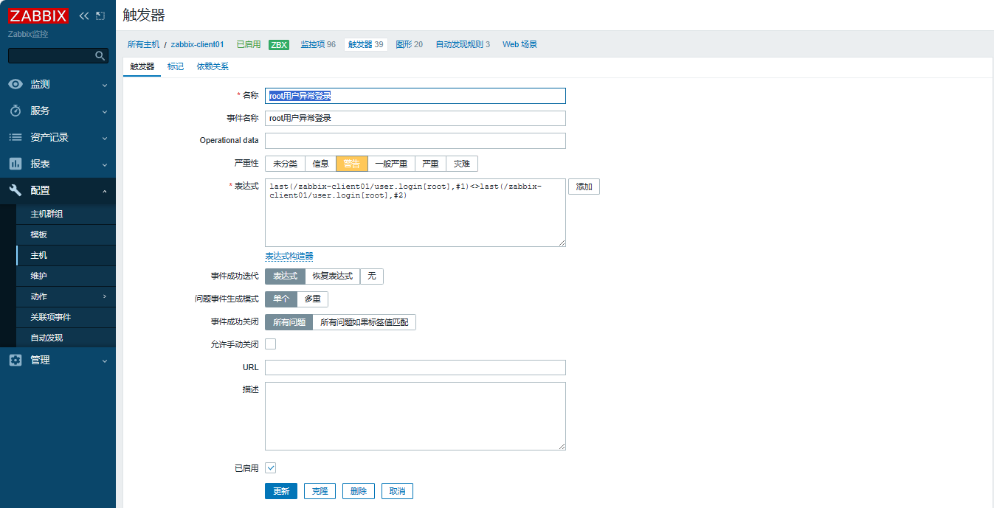The width and height of the screenshot is (994, 508).
Task: Click the 报表 chart icon
Action: (x=15, y=164)
